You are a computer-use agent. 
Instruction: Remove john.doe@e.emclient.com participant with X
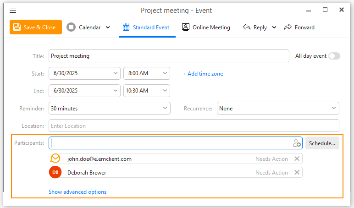pyautogui.click(x=297, y=159)
